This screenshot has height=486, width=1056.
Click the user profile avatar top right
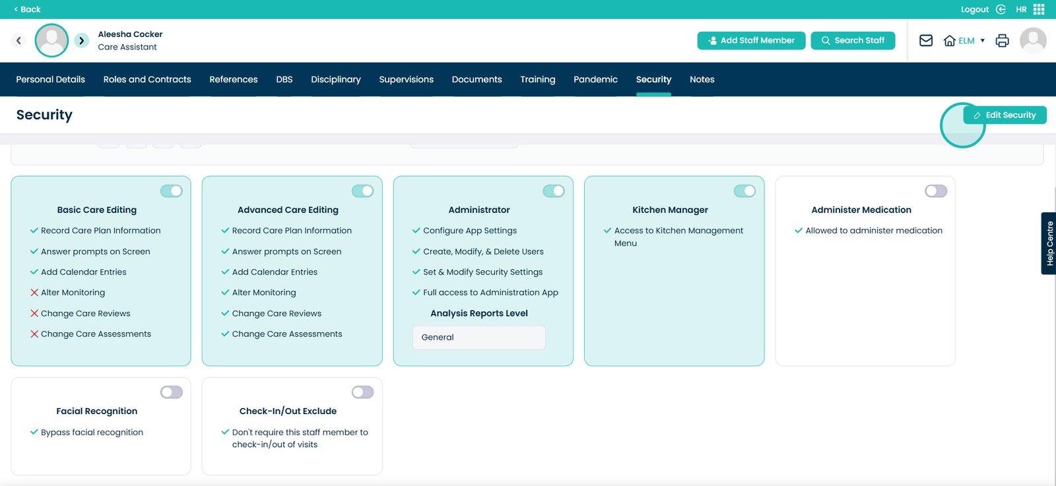(1033, 40)
